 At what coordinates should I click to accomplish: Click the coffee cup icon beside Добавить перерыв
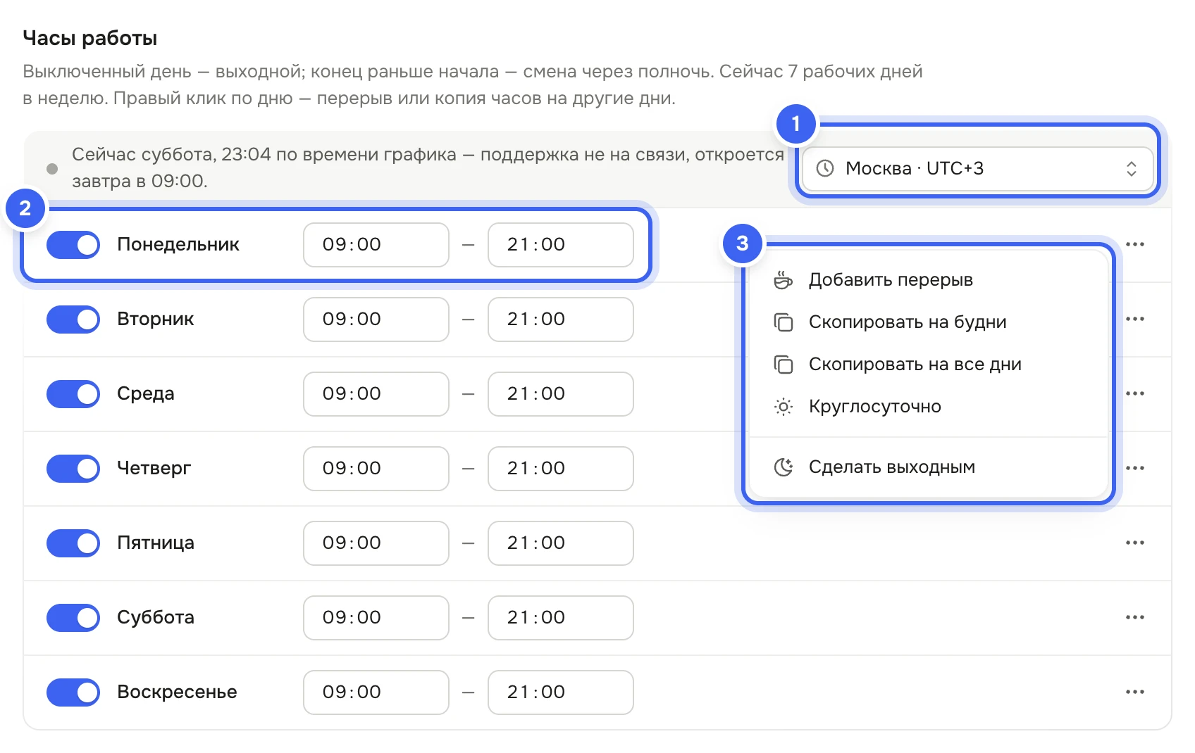783,280
